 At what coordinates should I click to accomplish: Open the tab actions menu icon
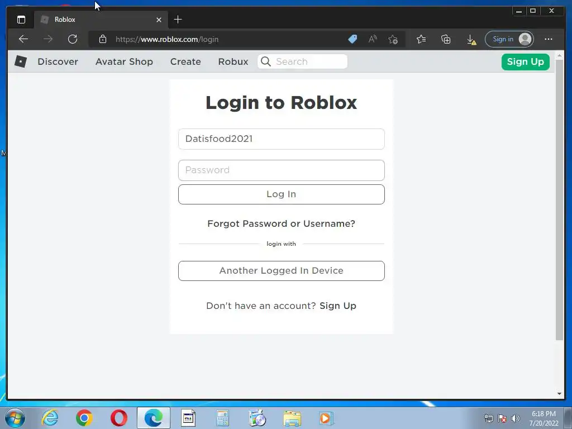pyautogui.click(x=21, y=20)
